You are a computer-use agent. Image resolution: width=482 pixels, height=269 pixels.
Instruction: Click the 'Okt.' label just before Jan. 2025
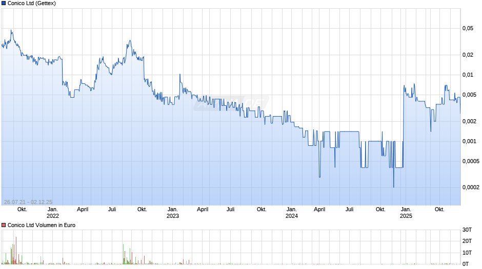[x=380, y=210]
